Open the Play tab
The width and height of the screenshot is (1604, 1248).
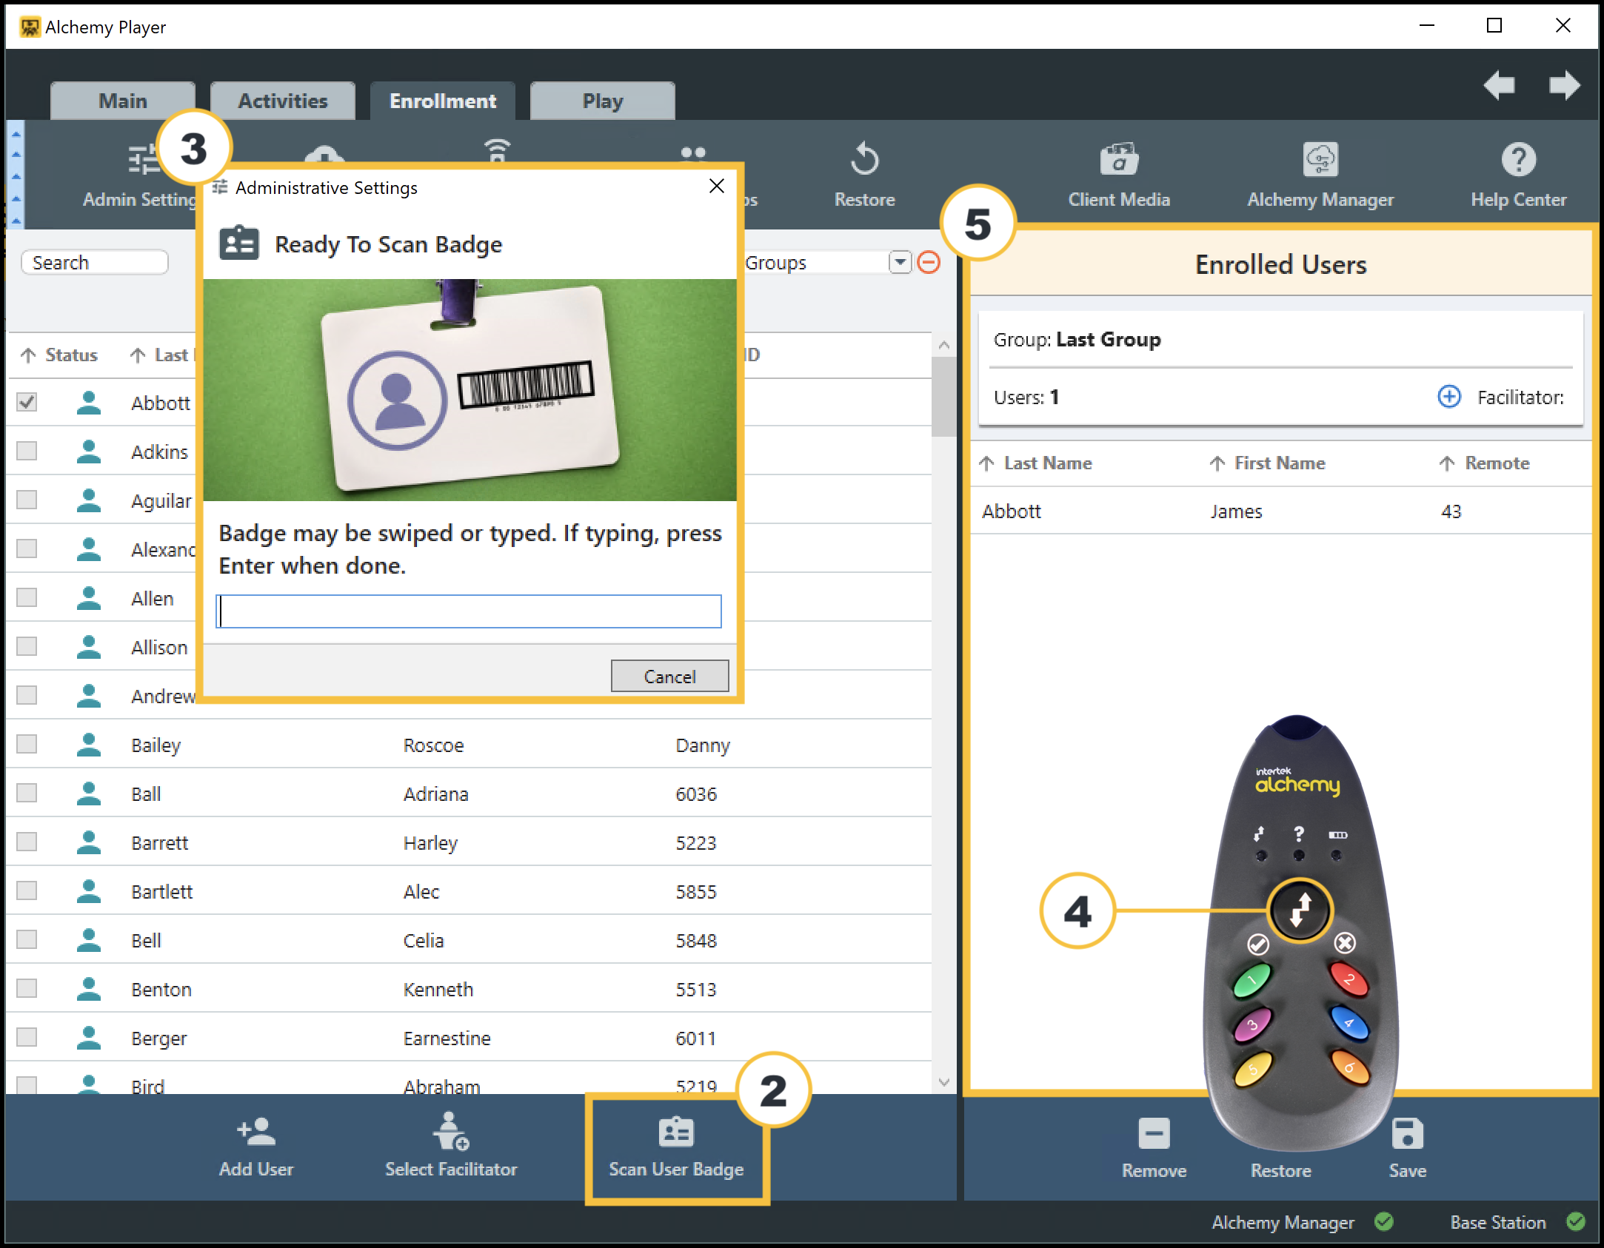pos(603,101)
